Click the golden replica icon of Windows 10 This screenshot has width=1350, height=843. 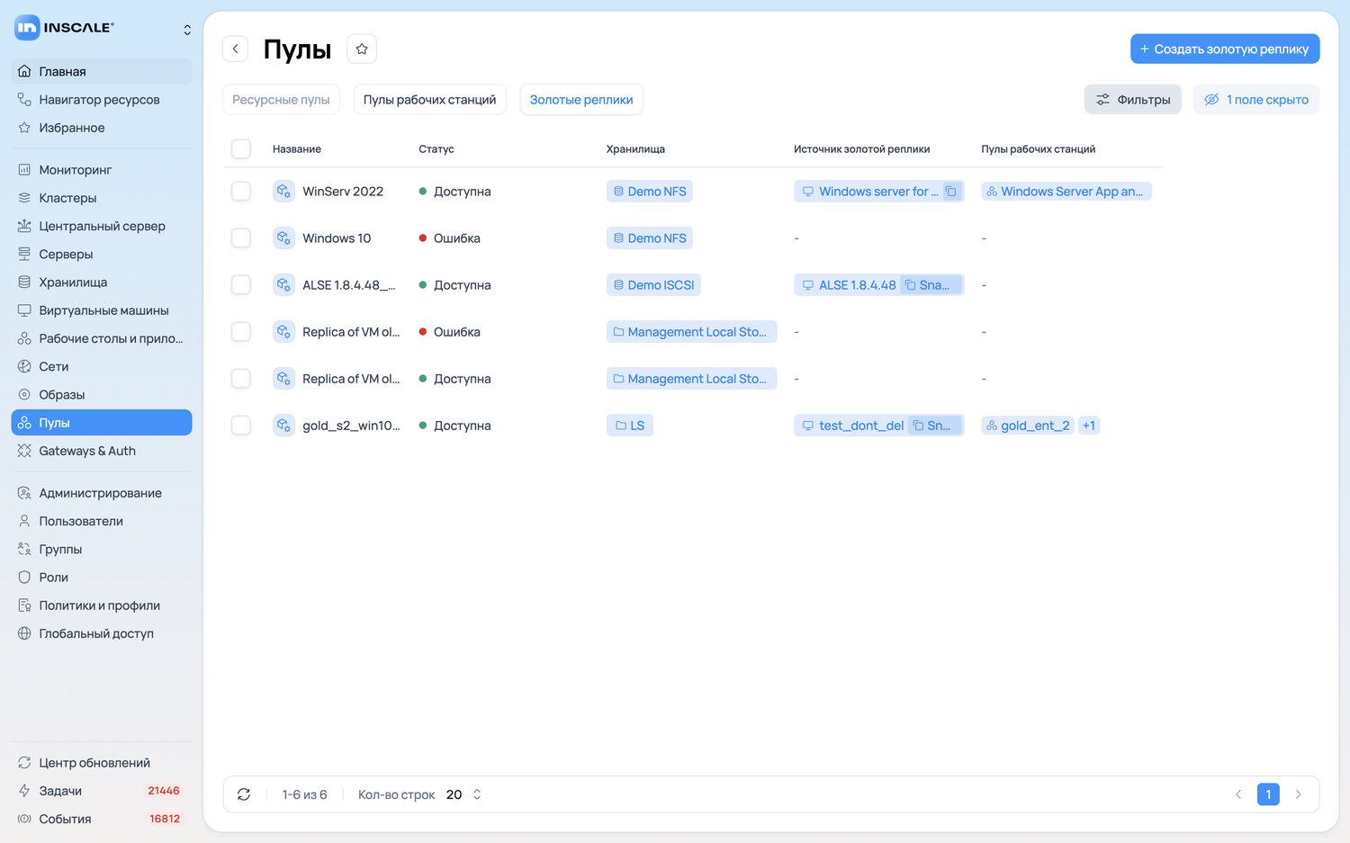(x=283, y=238)
